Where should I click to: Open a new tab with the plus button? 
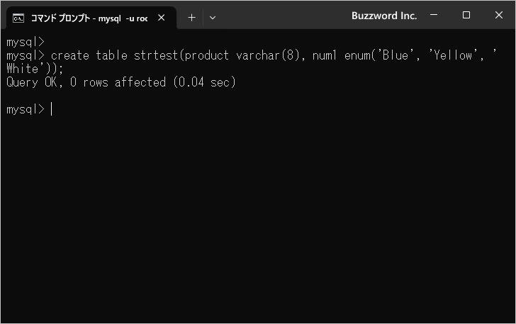[x=191, y=18]
